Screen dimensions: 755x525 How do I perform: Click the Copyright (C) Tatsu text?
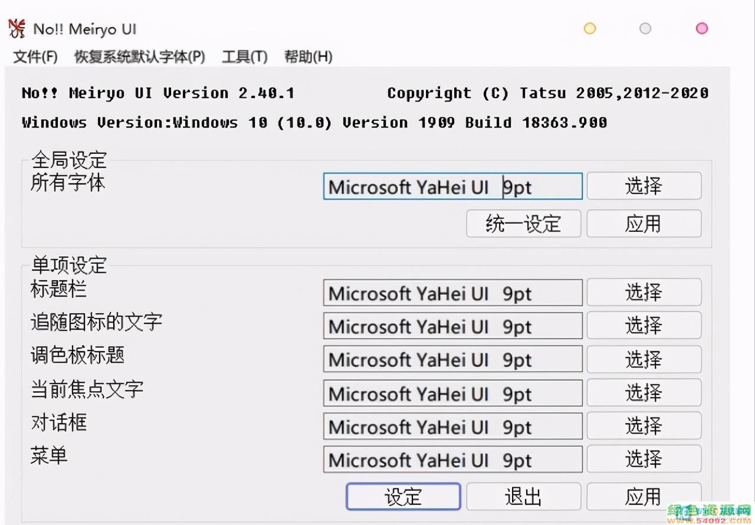548,93
